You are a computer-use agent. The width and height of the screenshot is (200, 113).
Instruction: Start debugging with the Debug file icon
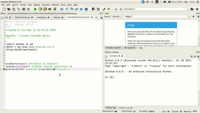[x=62, y=9]
